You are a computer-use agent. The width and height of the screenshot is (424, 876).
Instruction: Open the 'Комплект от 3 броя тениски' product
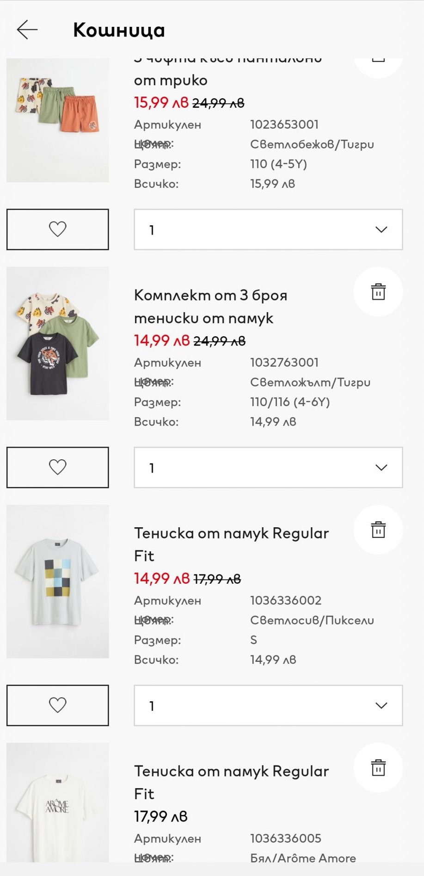(210, 306)
